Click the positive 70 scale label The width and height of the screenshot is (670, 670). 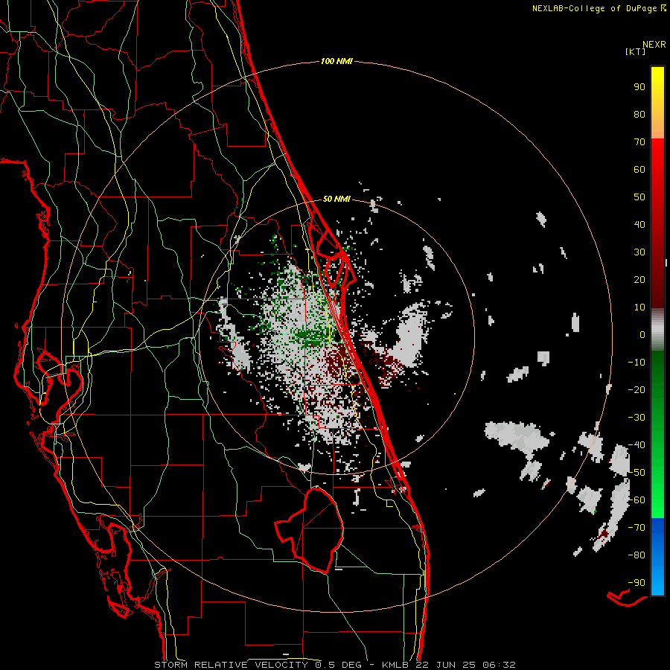pos(639,142)
